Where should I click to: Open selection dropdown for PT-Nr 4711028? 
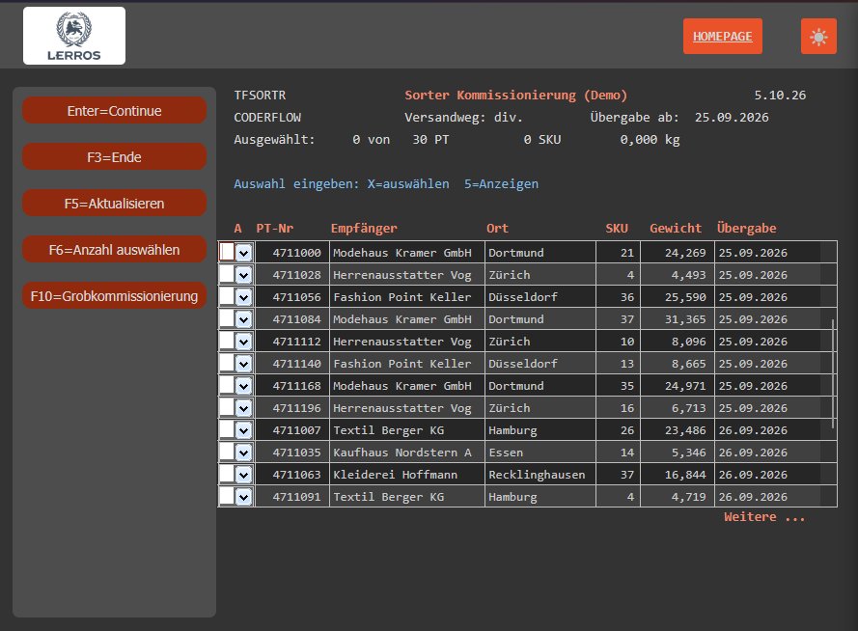click(x=243, y=274)
